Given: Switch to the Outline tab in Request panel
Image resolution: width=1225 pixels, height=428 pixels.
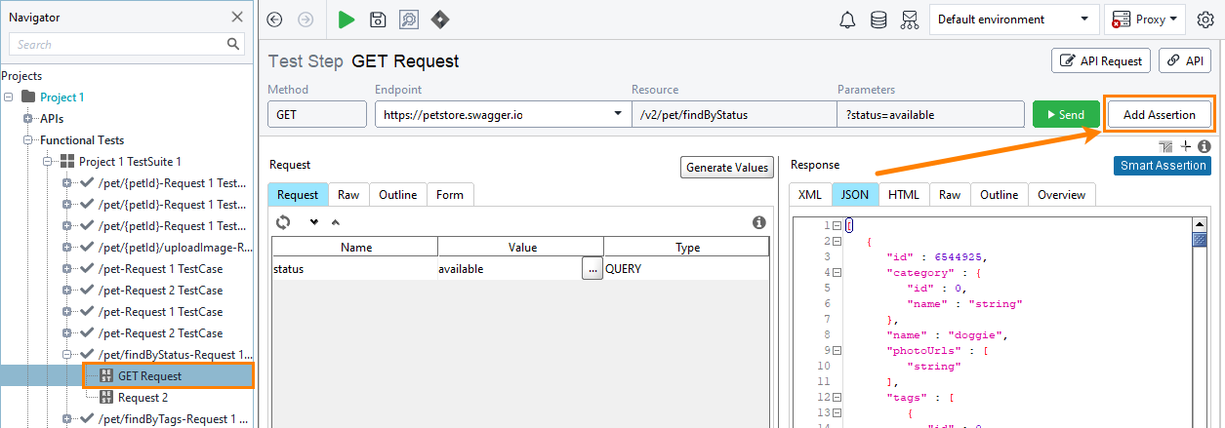Looking at the screenshot, I should pyautogui.click(x=397, y=194).
